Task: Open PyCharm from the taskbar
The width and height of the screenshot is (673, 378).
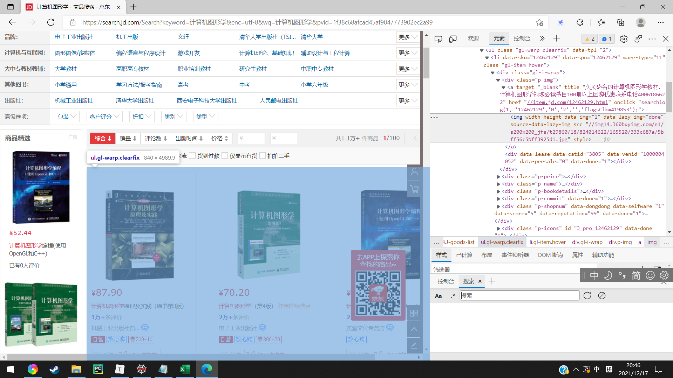Action: pos(98,369)
